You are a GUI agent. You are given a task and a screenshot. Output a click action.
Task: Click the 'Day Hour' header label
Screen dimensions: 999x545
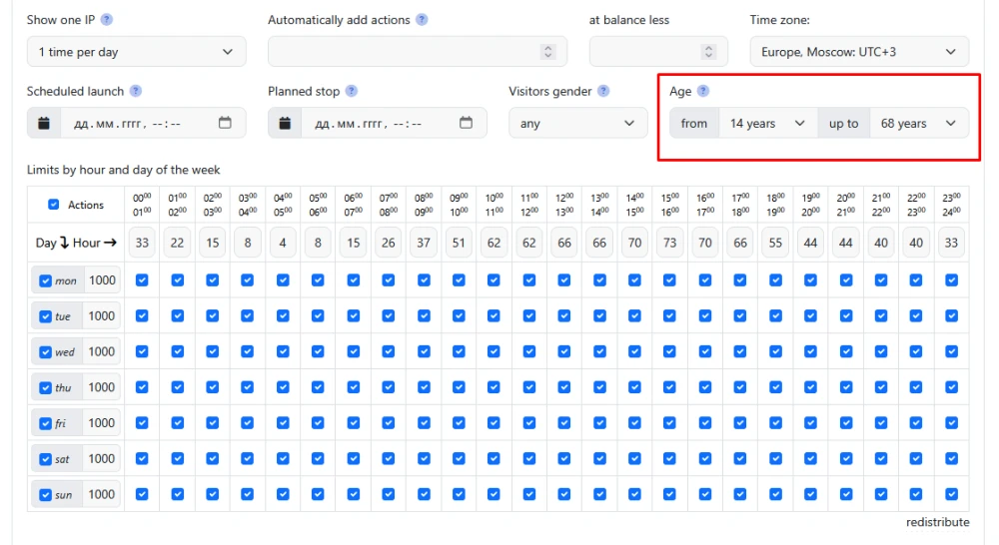pos(77,243)
